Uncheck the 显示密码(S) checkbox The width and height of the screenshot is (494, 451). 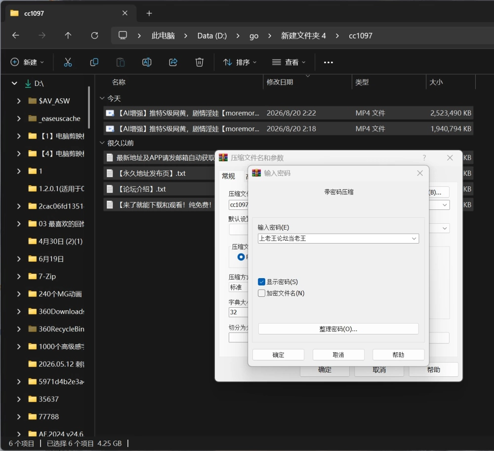(261, 282)
